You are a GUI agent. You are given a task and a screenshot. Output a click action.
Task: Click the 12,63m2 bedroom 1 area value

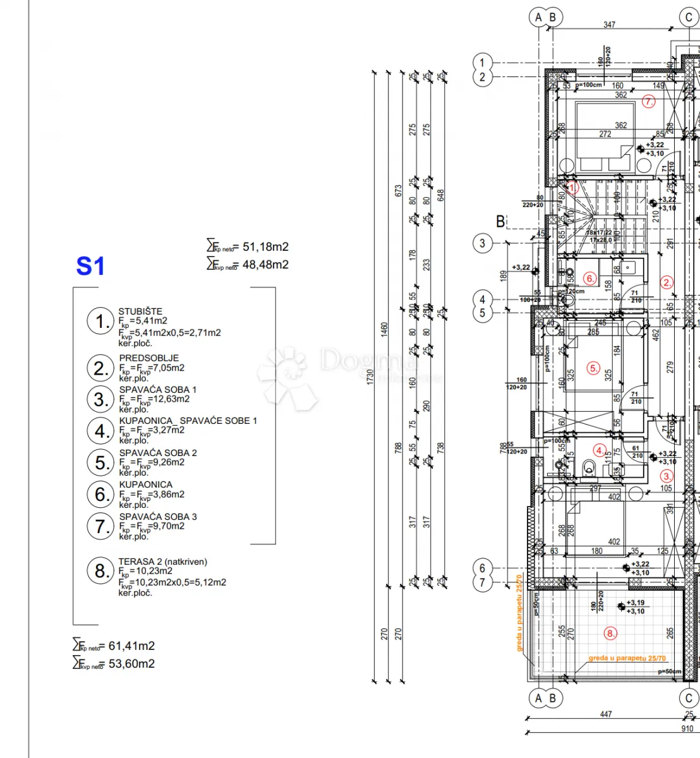[x=171, y=399]
